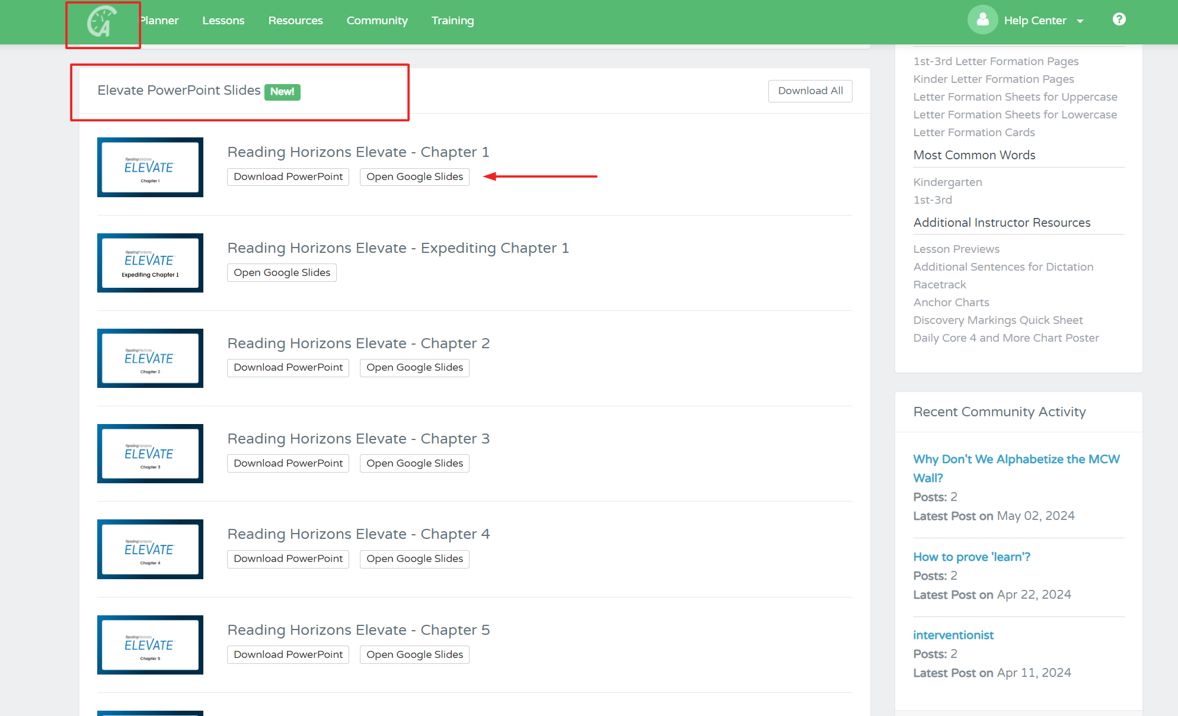Click the Anchor Charts resource link
Screen dimensions: 1178x716
[951, 302]
